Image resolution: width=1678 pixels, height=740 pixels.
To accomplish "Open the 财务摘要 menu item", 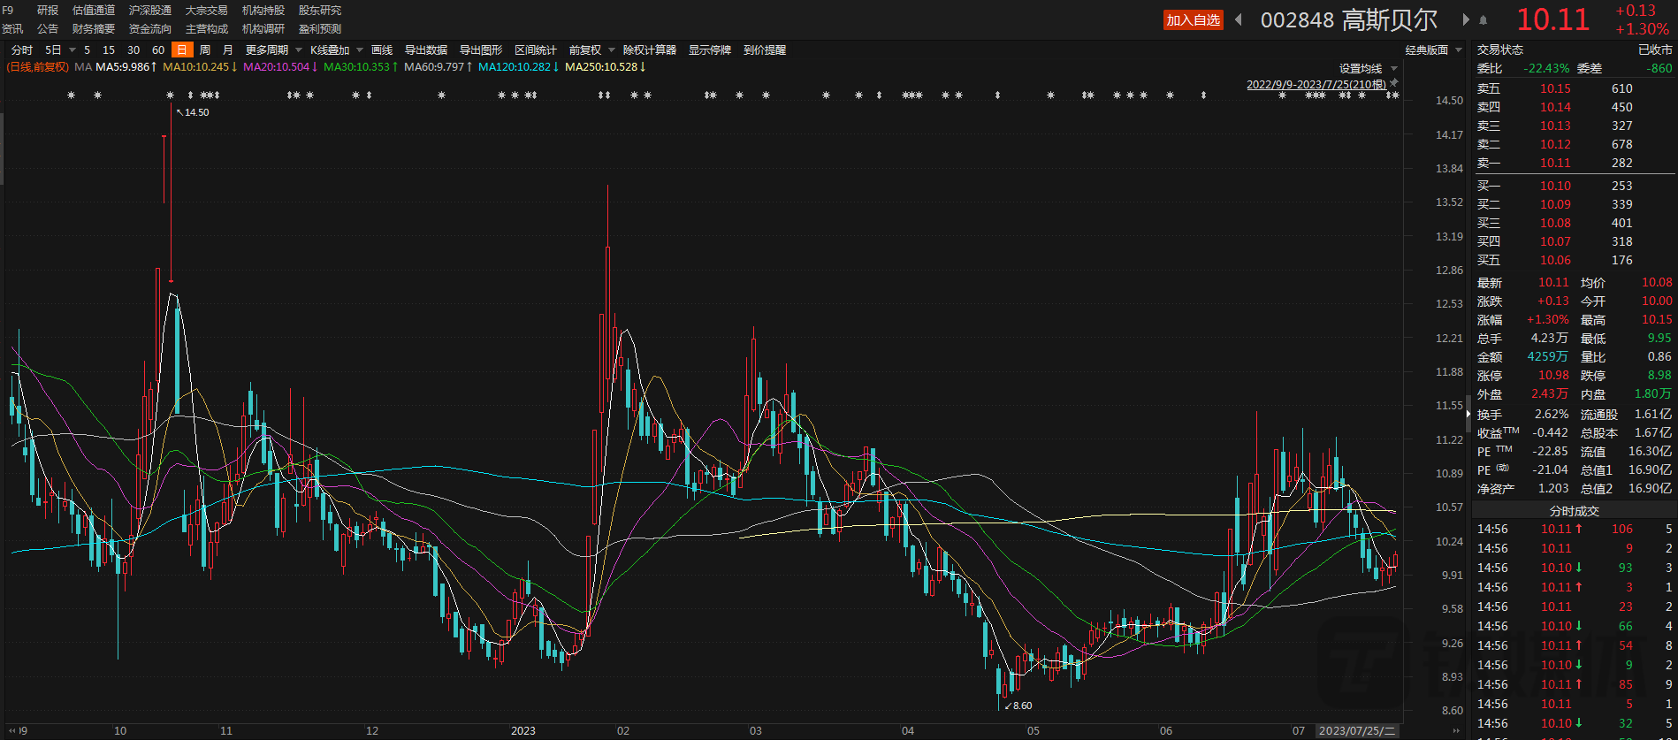I will tap(94, 29).
